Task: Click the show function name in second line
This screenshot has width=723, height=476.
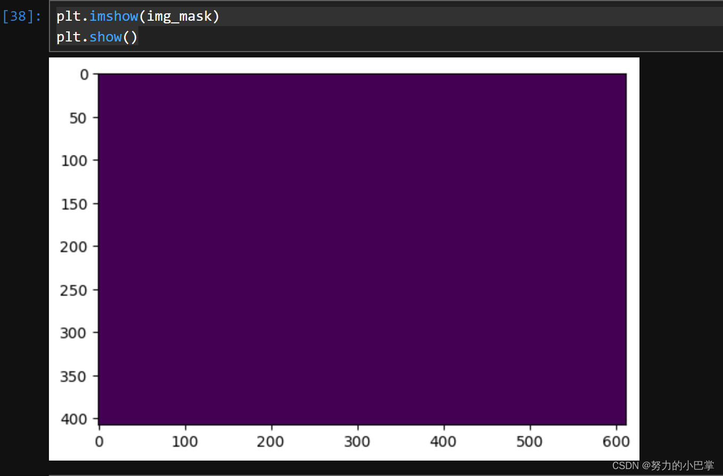Action: click(105, 37)
